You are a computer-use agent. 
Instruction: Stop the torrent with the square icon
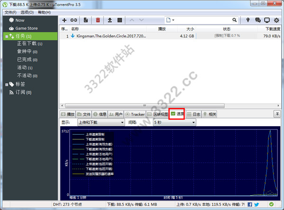[120, 20]
